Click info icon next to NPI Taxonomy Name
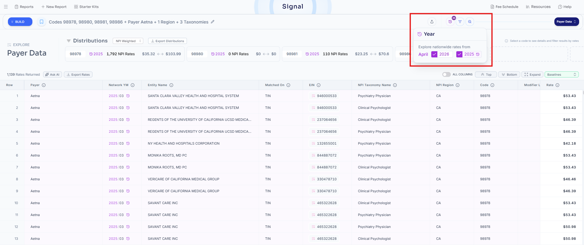The height and width of the screenshot is (245, 584). coord(395,85)
